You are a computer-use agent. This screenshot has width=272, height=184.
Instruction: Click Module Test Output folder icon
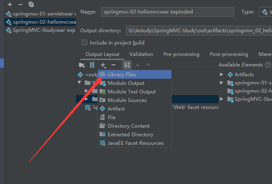pos(102,92)
